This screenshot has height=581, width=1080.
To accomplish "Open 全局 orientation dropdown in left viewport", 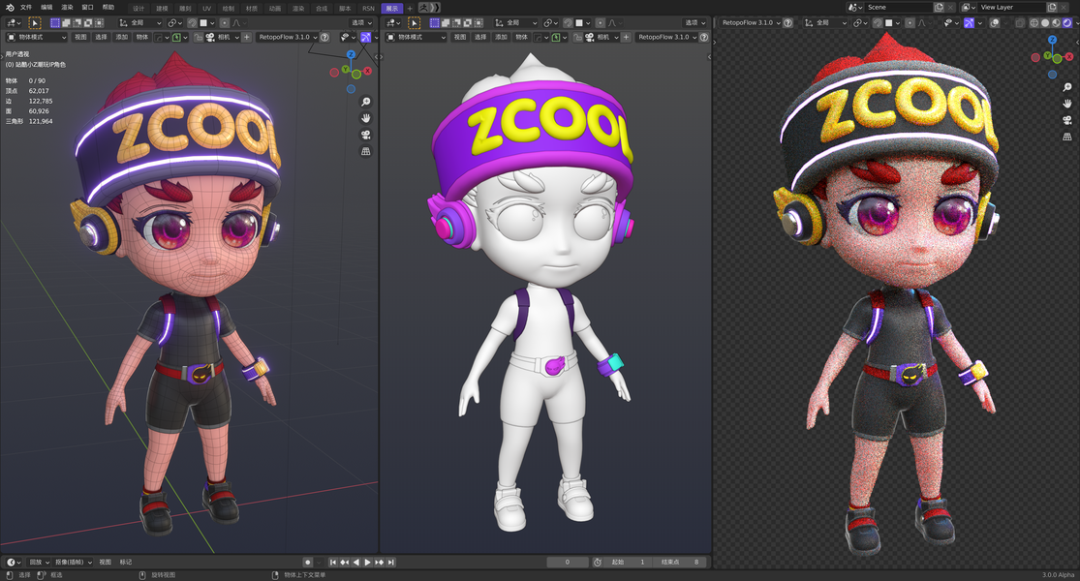I will click(140, 22).
